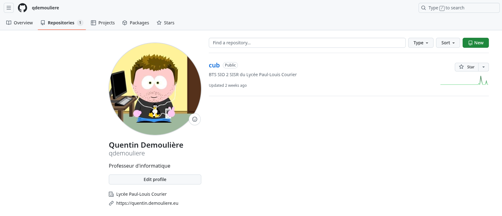The height and width of the screenshot is (216, 502).
Task: Open the Sort dropdown
Action: click(x=448, y=43)
